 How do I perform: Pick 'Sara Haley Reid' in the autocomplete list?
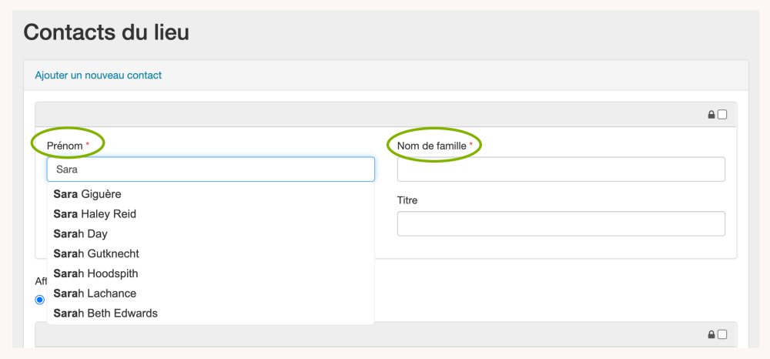(x=95, y=213)
